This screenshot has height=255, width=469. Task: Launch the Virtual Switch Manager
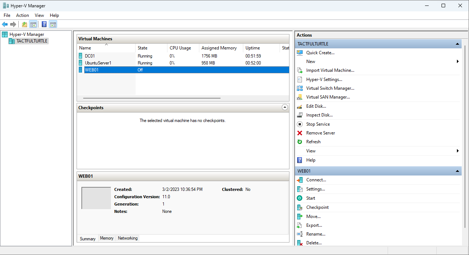[330, 88]
